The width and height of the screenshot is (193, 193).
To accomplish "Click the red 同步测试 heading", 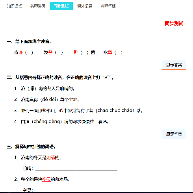I will click(174, 24).
